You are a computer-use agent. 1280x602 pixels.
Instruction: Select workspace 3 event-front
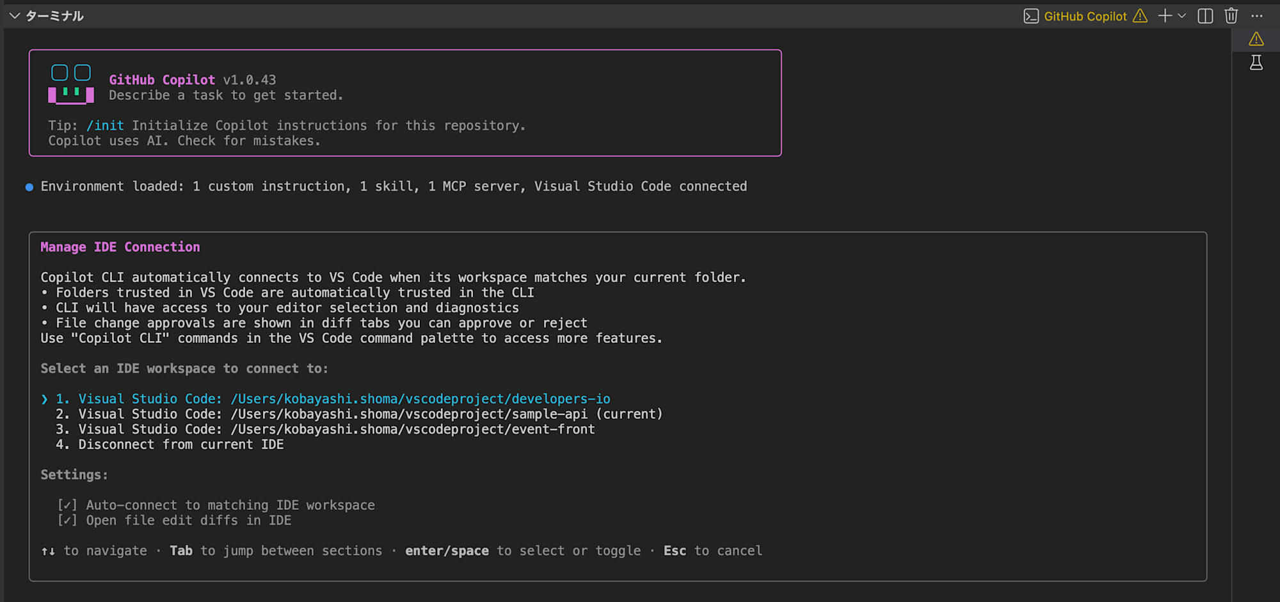(x=325, y=430)
